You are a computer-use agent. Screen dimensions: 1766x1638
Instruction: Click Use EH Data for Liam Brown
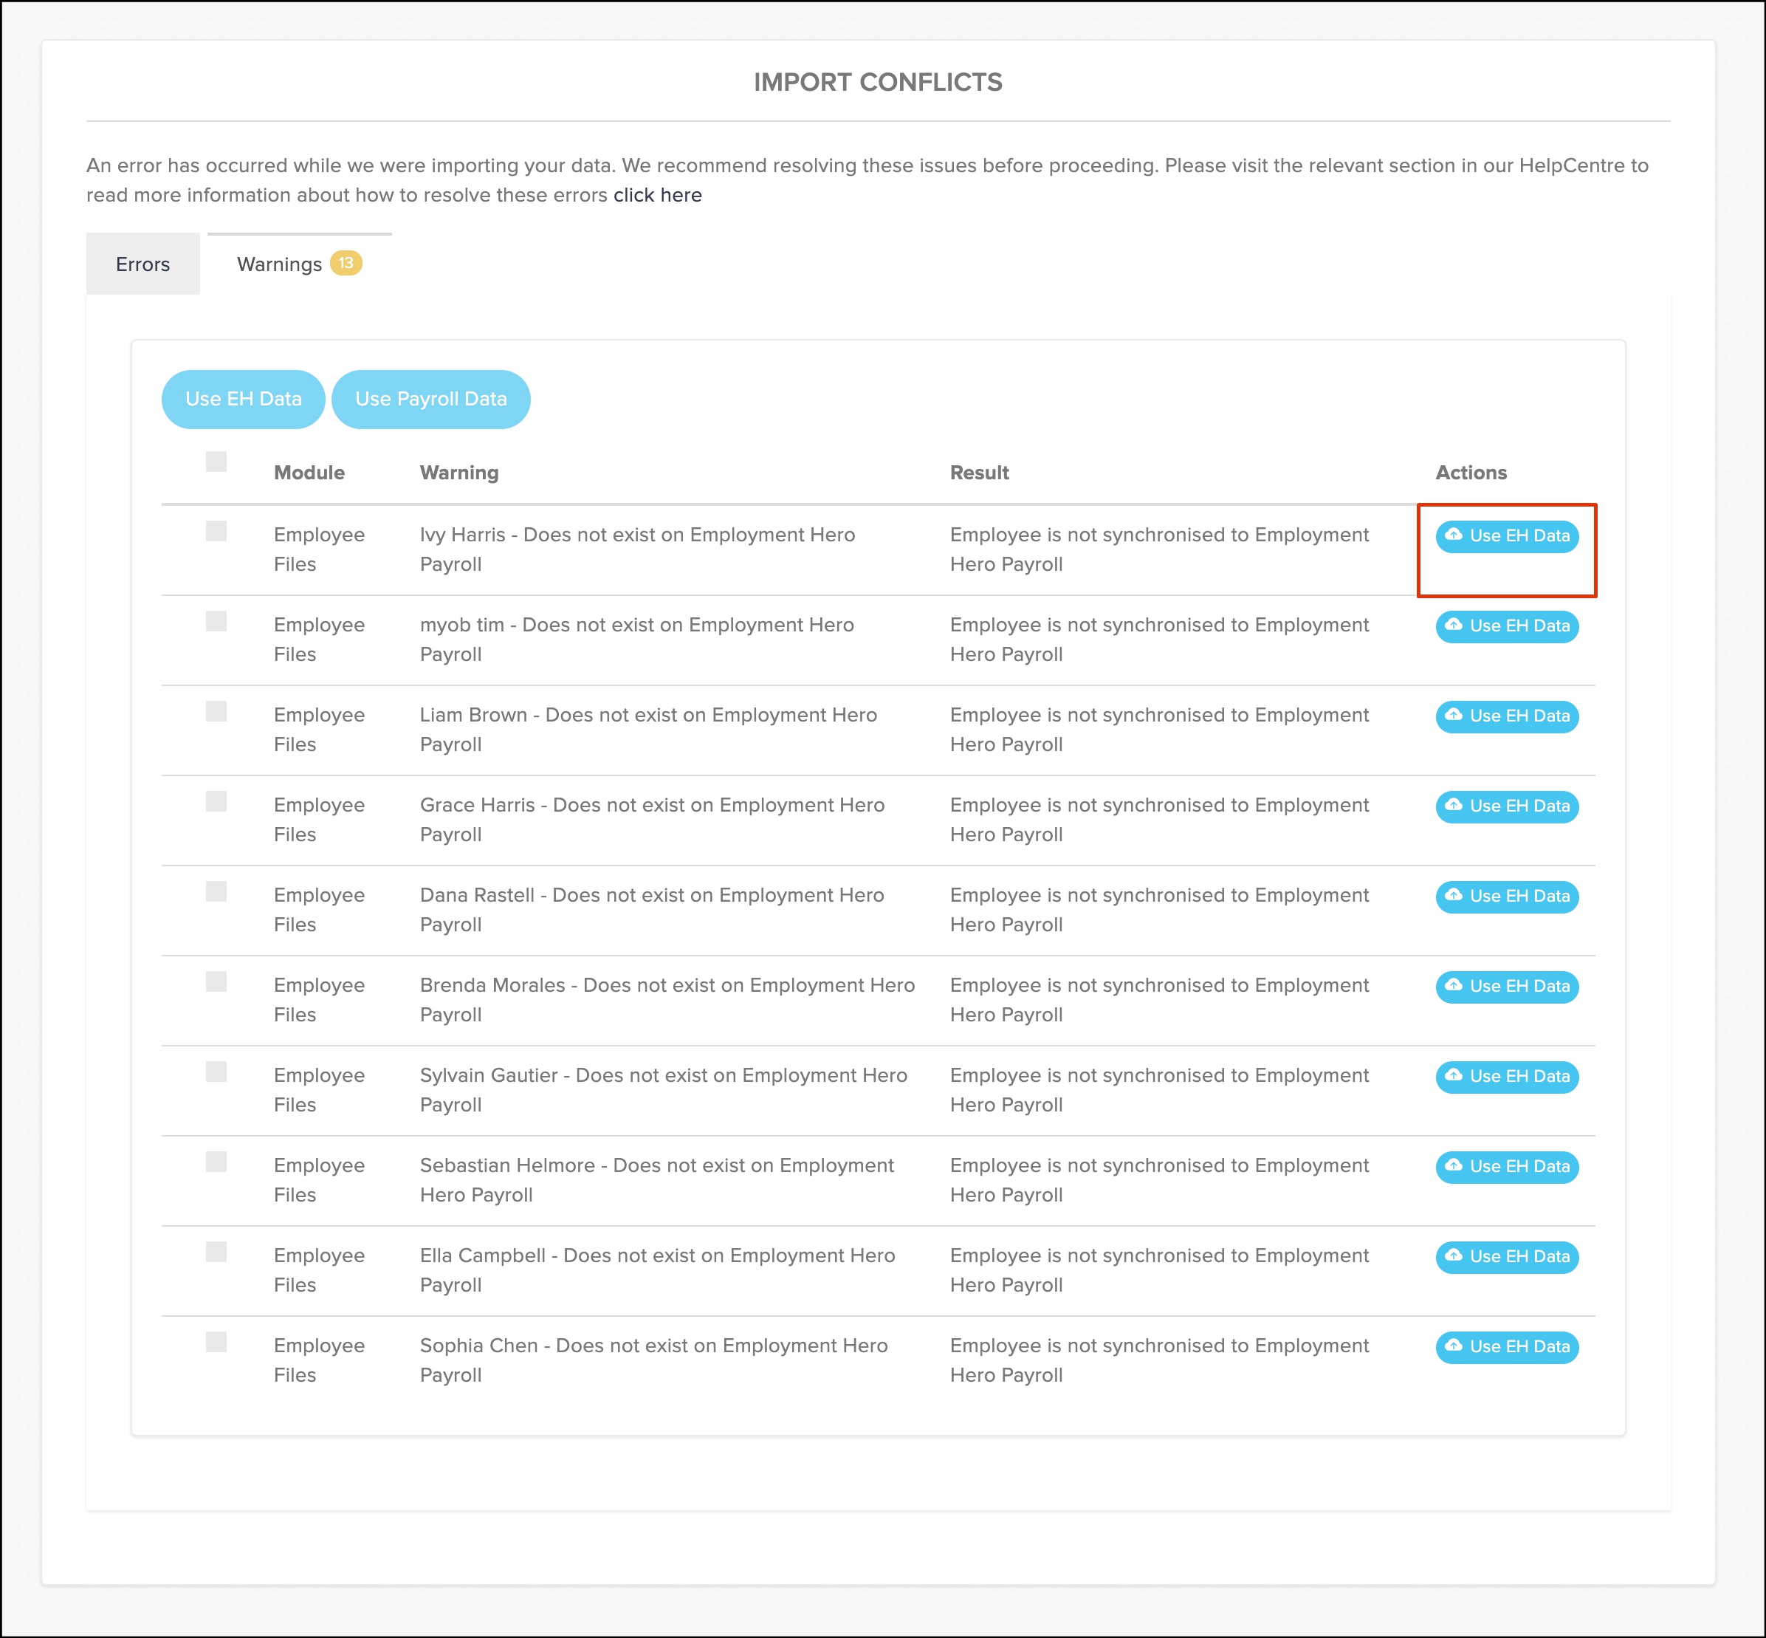[x=1506, y=716]
